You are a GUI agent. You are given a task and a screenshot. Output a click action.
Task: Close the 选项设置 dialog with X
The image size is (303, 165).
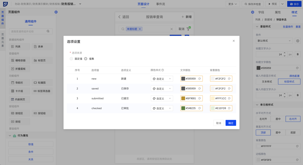coord(234,41)
